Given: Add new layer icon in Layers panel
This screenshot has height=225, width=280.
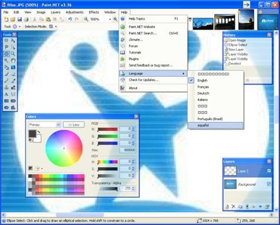Looking at the screenshot, I should (227, 207).
